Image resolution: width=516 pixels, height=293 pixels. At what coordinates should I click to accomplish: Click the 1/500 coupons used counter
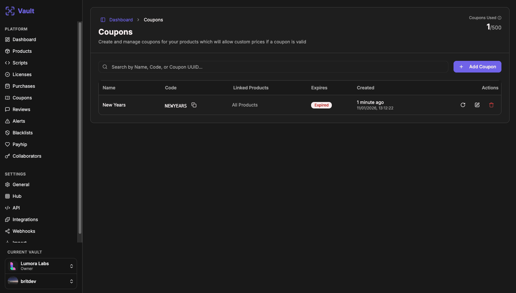494,27
